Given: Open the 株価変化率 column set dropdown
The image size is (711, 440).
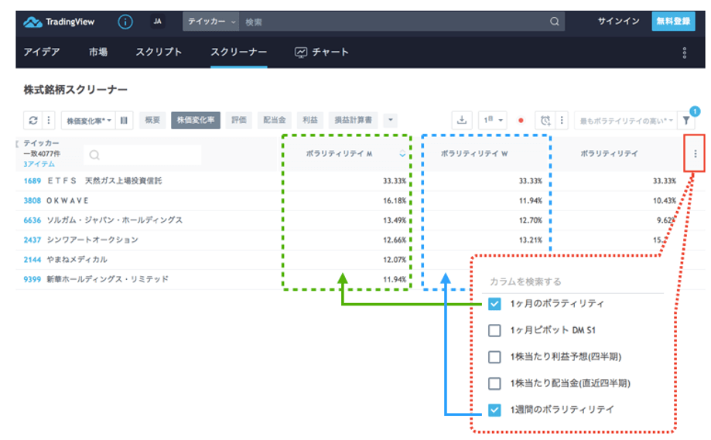Looking at the screenshot, I should pos(88,121).
